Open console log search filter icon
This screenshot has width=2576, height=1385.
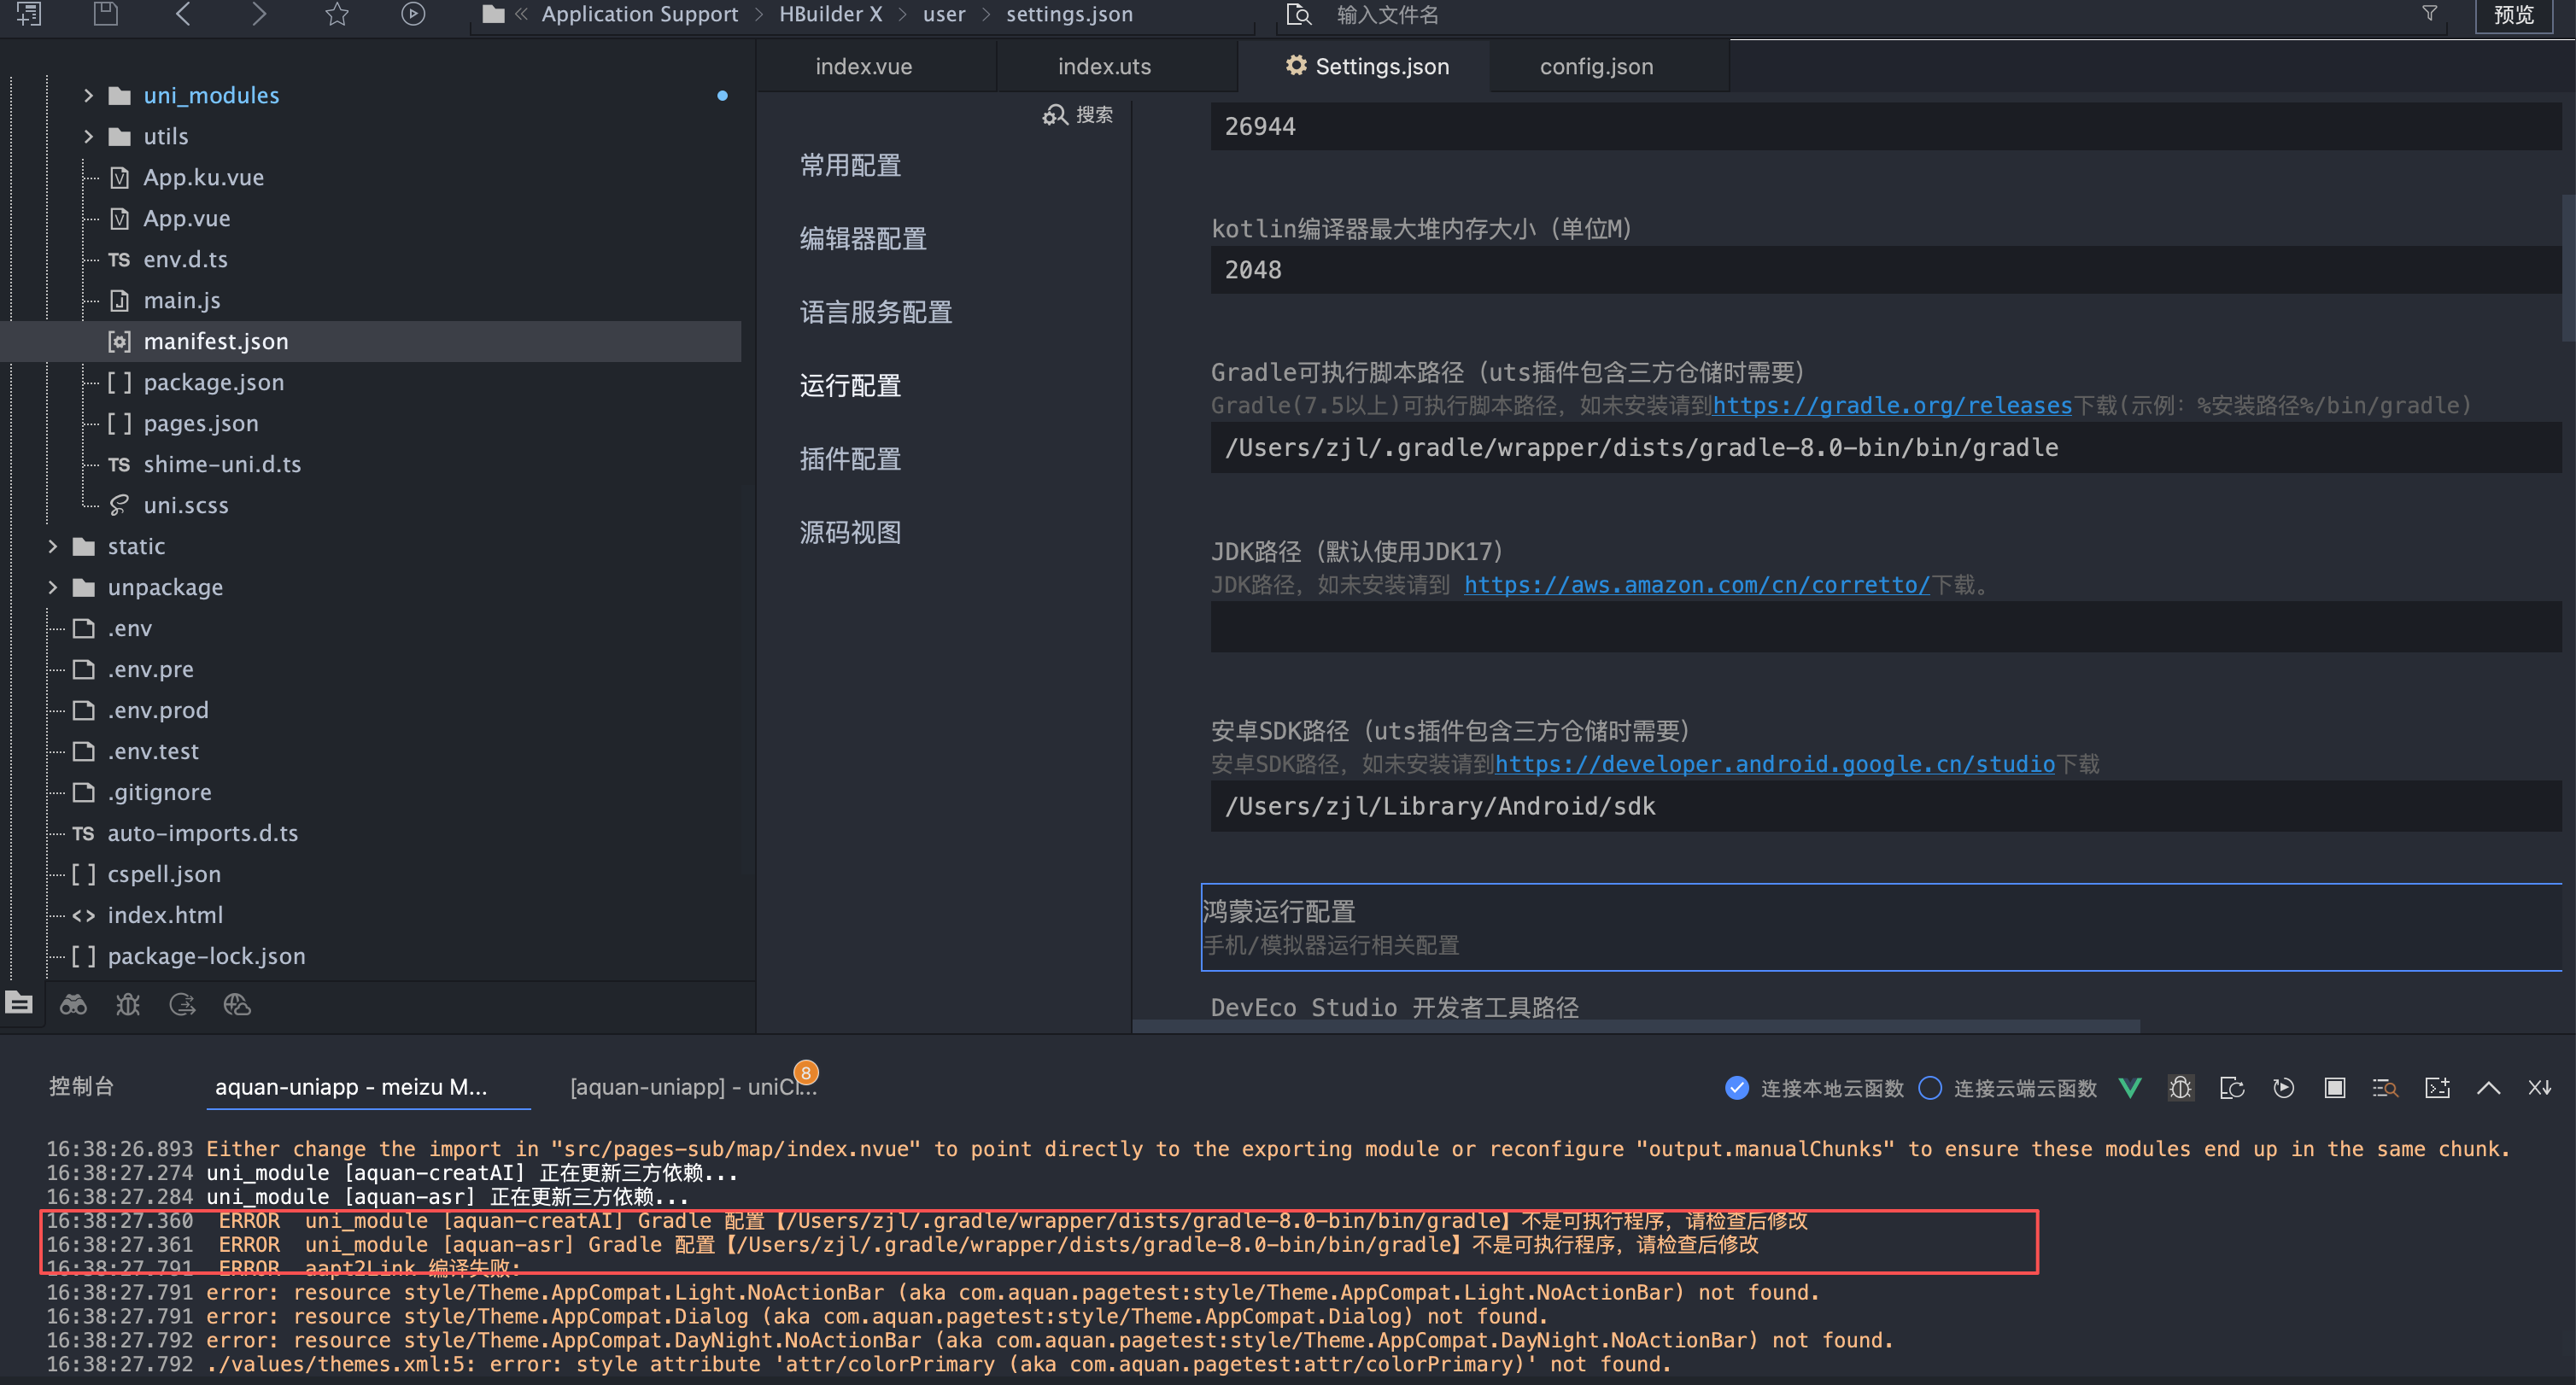[x=2385, y=1087]
